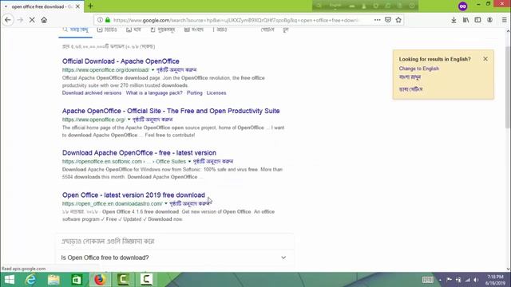
Task: Open the Porting sitelink
Action: tap(195, 93)
